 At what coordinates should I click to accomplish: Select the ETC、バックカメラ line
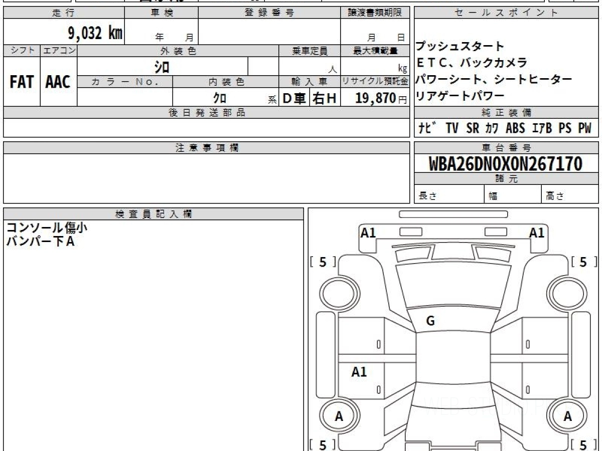click(x=472, y=63)
